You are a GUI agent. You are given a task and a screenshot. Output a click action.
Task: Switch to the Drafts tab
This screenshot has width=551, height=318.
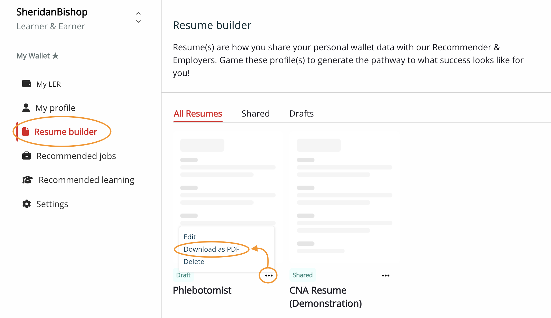coord(301,114)
